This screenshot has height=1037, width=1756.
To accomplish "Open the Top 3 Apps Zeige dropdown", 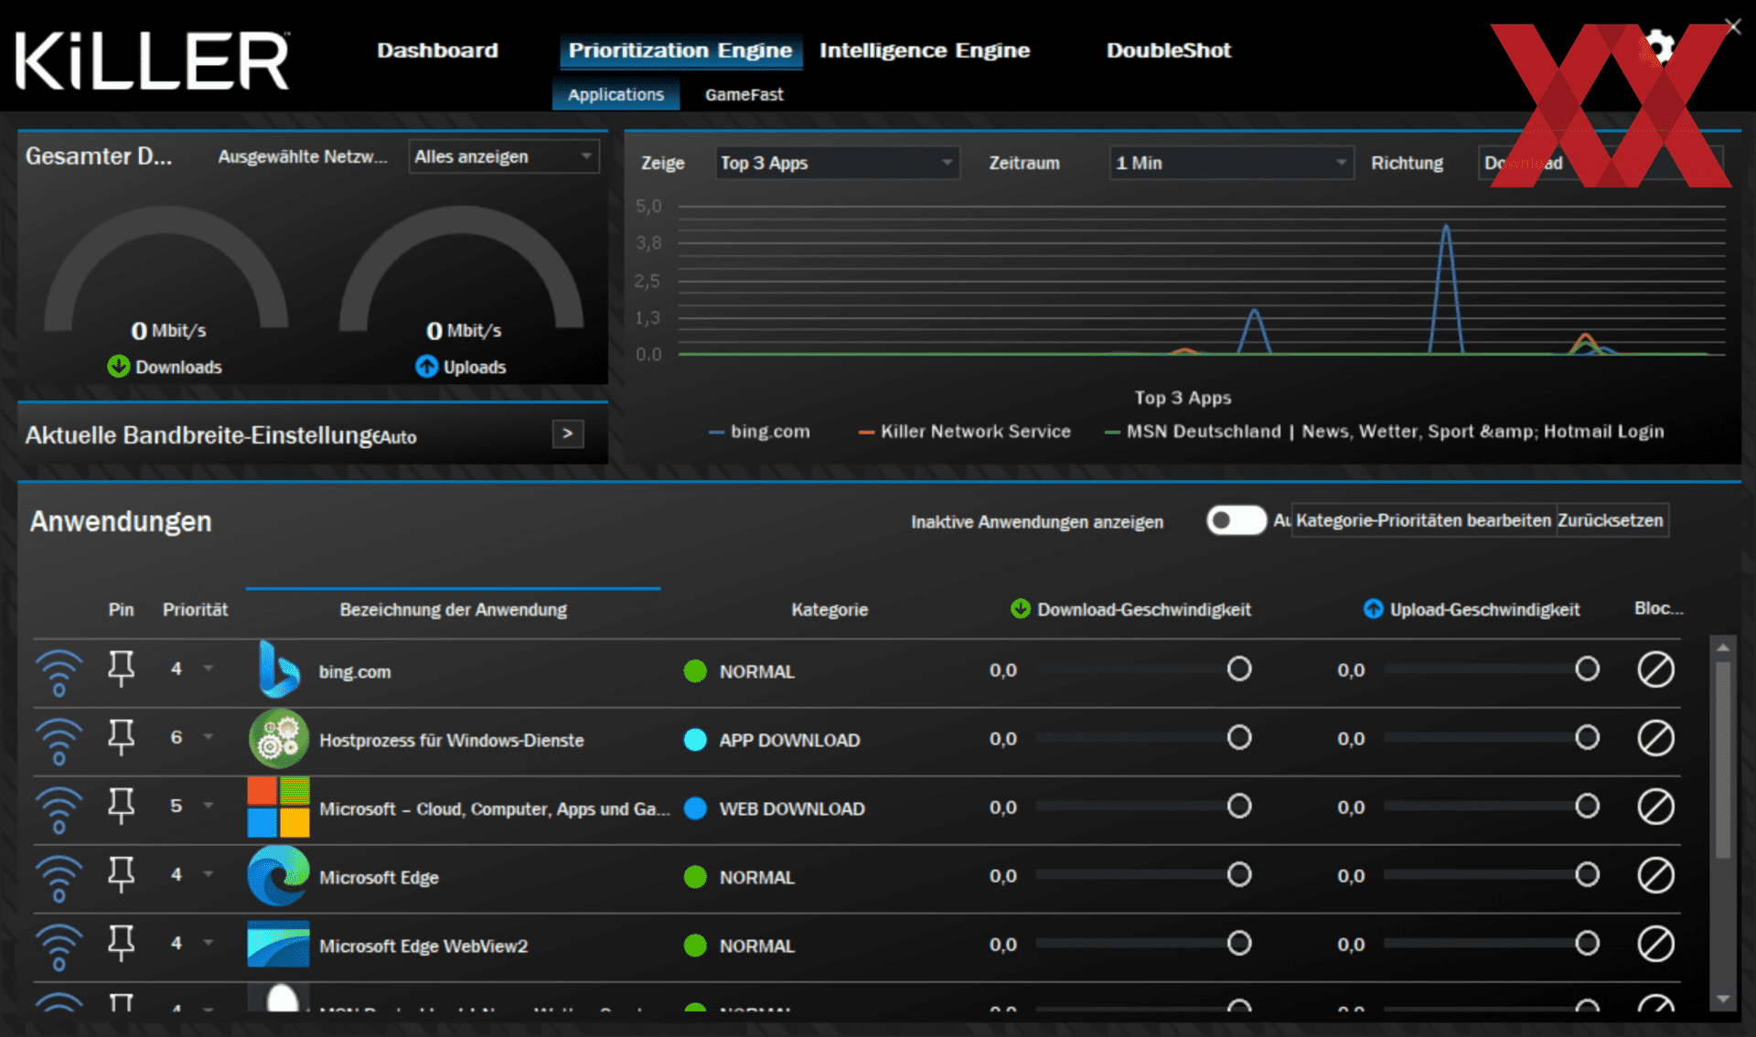I will (837, 163).
